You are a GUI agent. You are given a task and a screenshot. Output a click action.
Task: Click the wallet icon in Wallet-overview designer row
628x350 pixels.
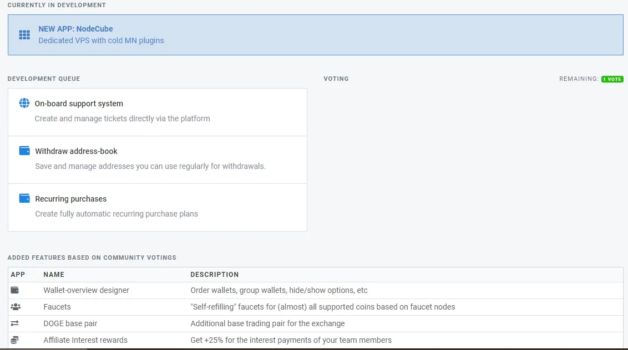[x=15, y=290]
